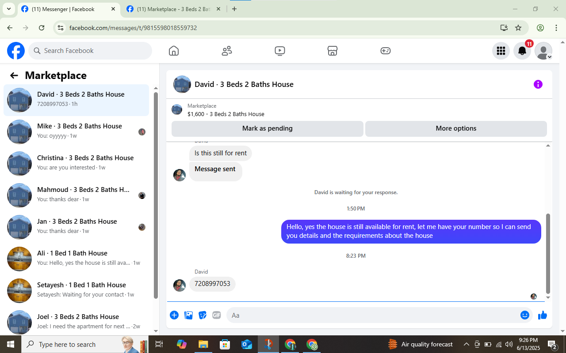Open the Facebook menu grid icon

501,51
